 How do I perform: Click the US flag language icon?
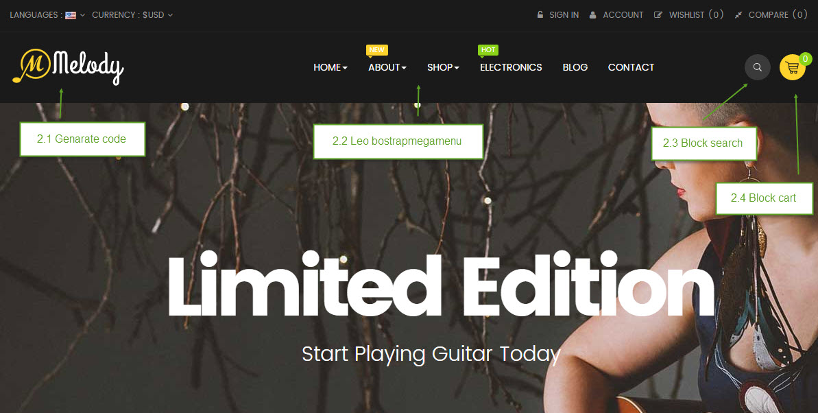click(71, 15)
